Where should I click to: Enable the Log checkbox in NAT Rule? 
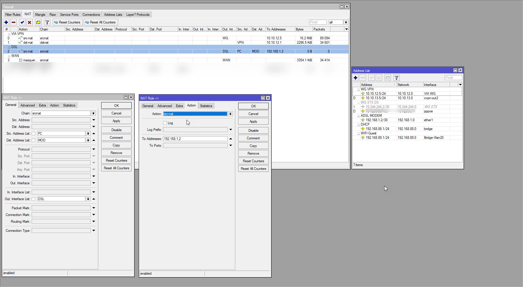(x=165, y=123)
